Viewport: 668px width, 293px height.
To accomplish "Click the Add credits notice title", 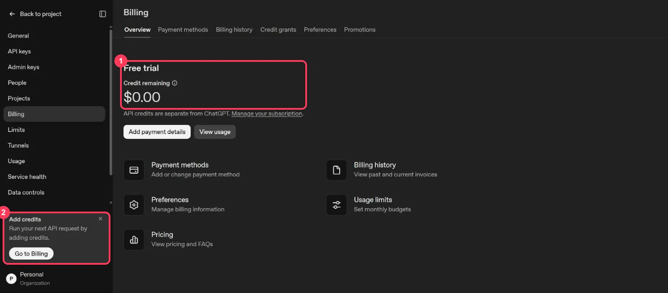I will 25,219.
